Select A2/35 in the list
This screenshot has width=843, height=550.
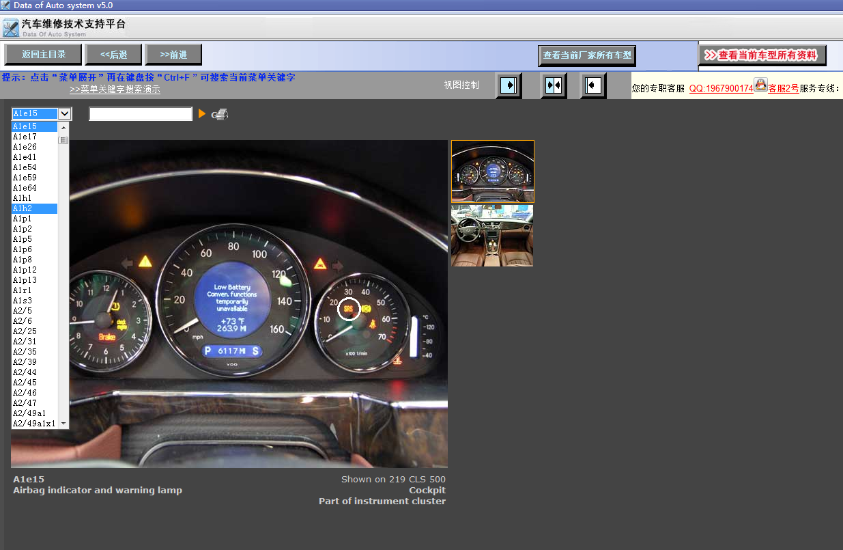[35, 352]
